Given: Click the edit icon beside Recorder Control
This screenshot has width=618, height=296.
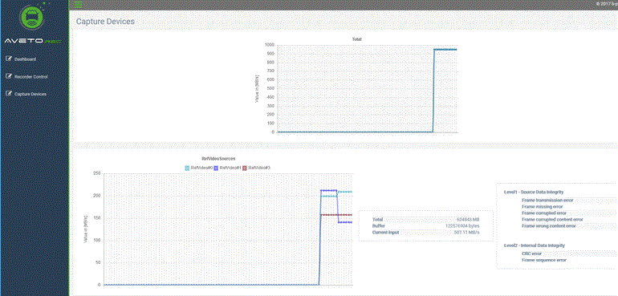Looking at the screenshot, I should 9,76.
